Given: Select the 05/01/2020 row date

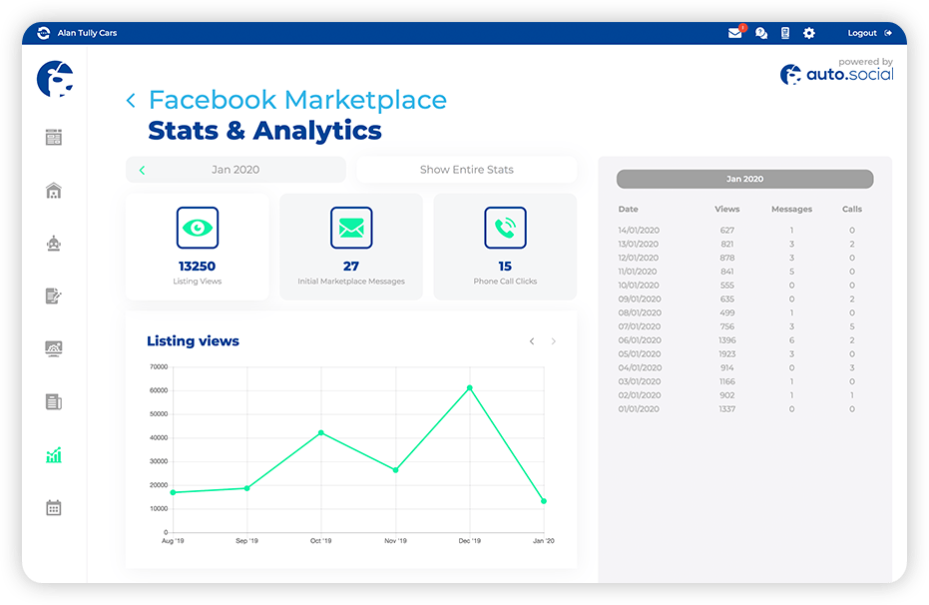Looking at the screenshot, I should point(640,353).
